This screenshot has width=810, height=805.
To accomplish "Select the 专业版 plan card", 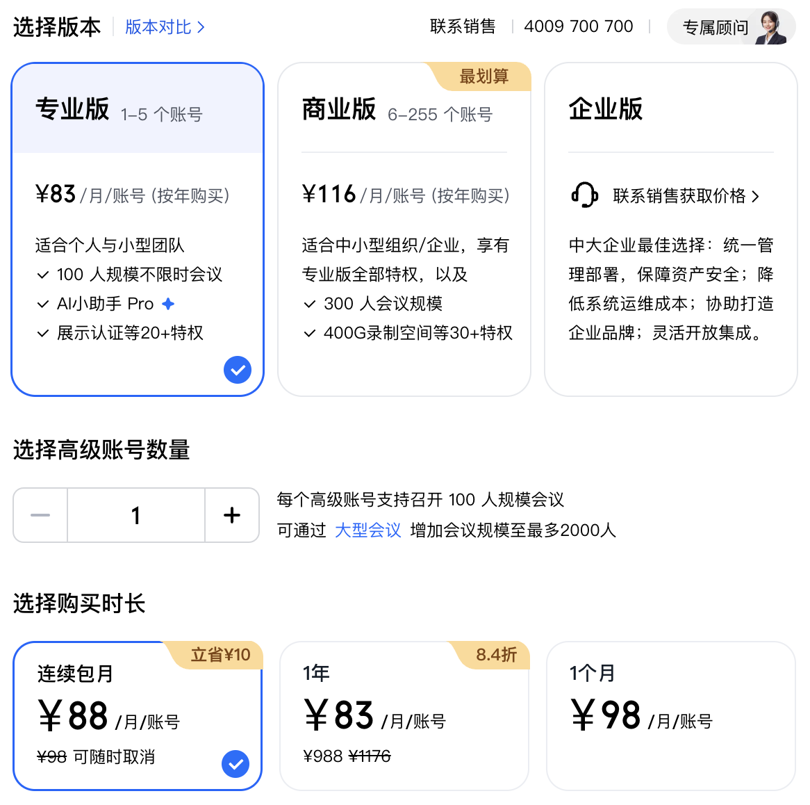I will (138, 229).
